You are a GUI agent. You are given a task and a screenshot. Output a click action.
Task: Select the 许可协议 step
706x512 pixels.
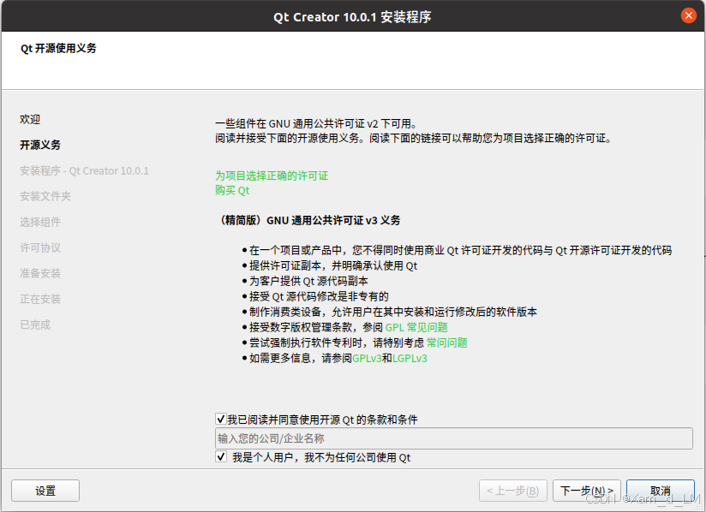40,247
